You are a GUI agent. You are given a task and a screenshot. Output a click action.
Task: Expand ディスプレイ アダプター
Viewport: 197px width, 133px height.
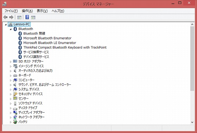[11, 113]
